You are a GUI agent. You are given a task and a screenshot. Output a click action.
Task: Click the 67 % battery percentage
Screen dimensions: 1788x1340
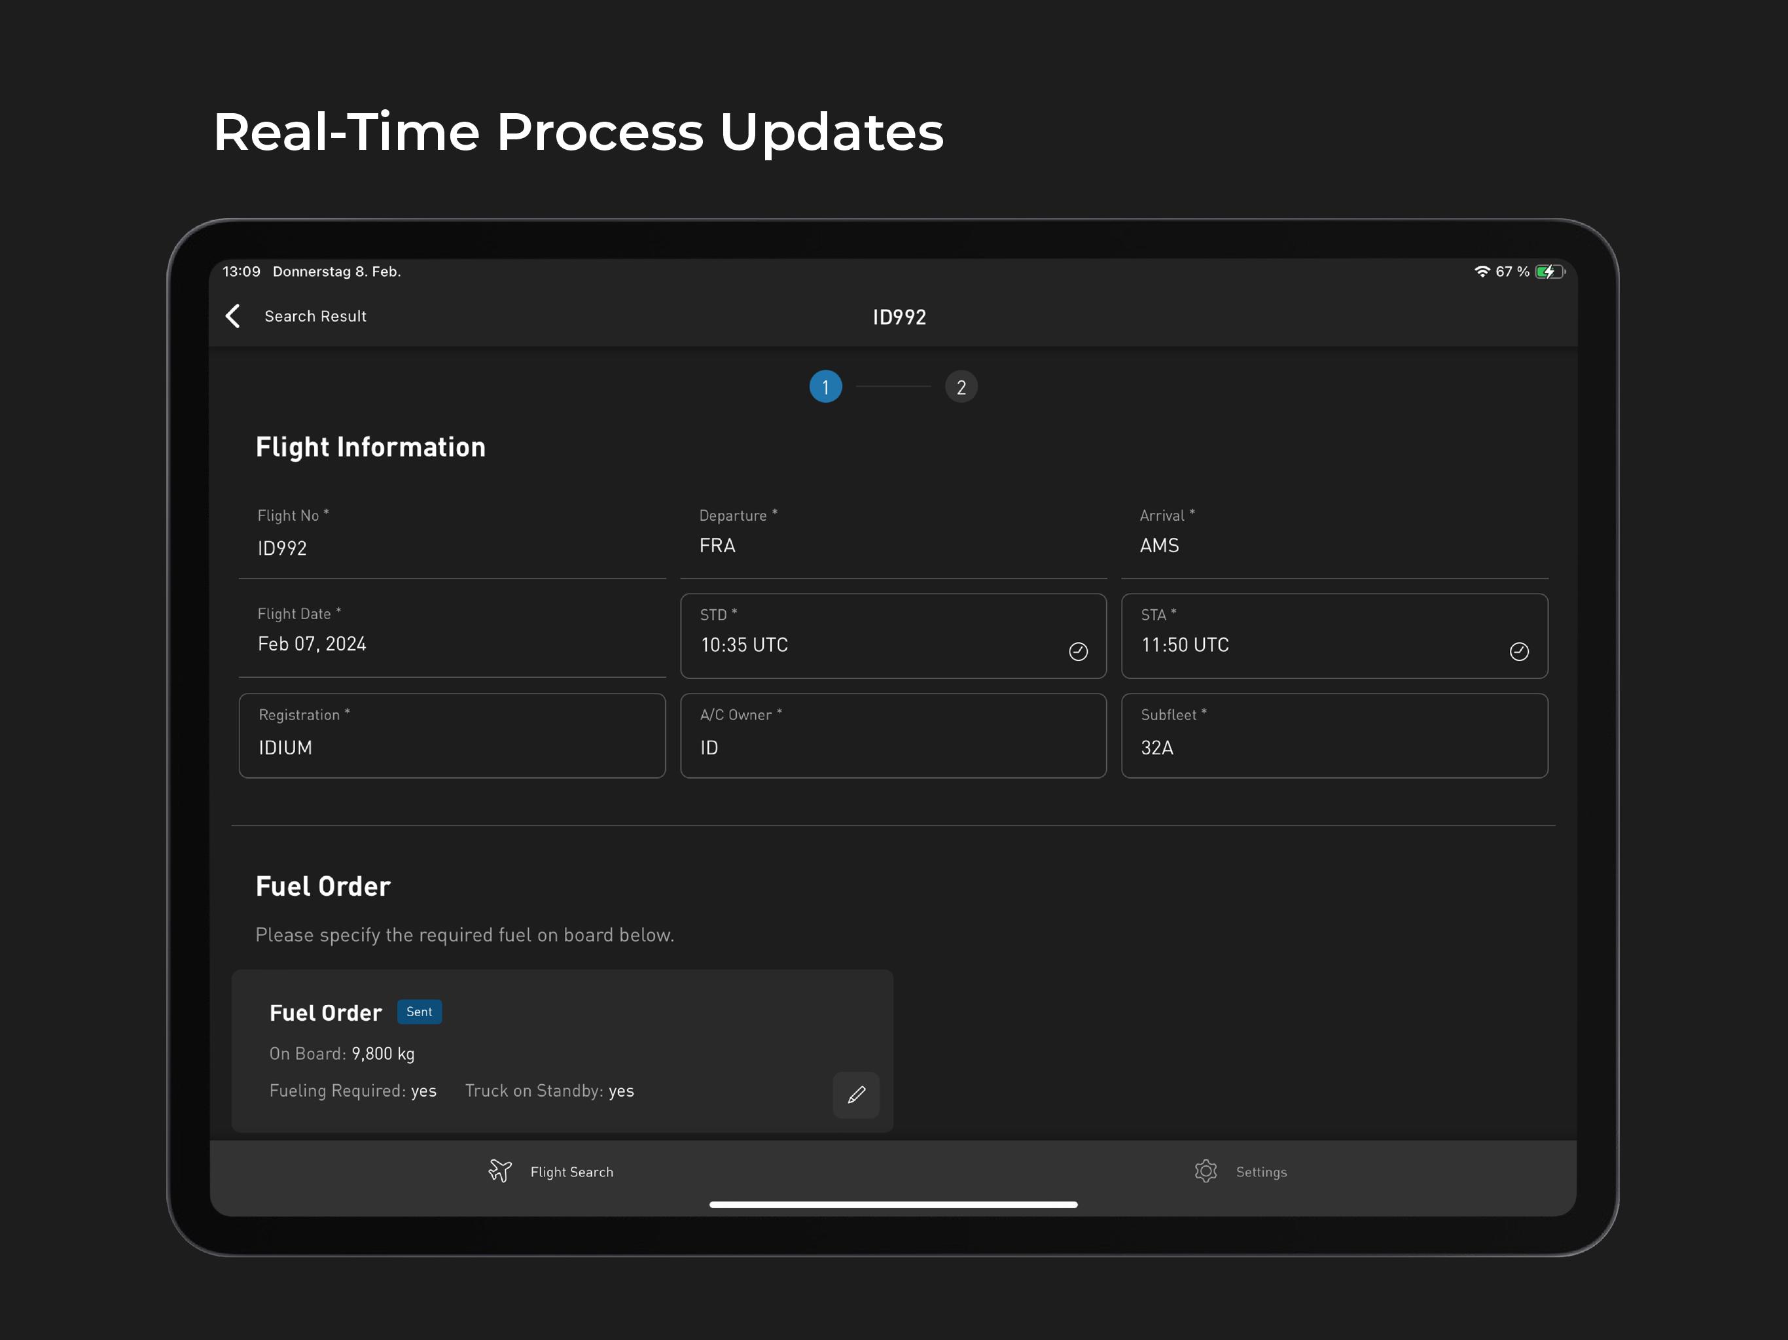click(1512, 272)
